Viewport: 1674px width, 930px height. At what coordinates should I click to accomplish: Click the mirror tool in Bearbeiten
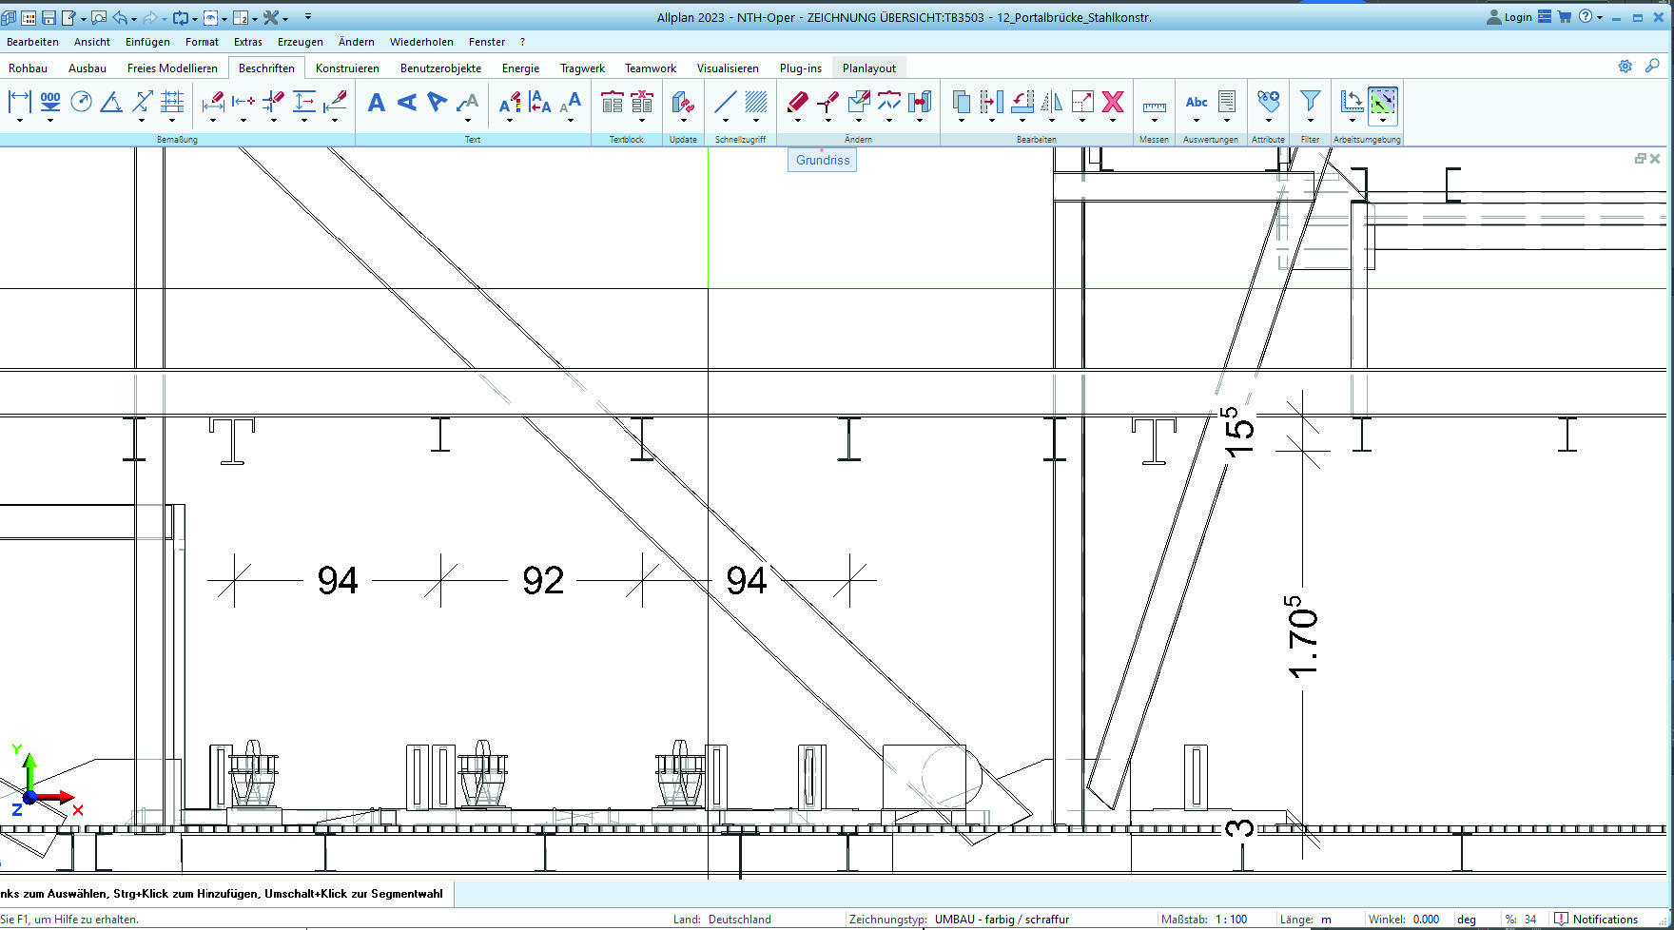[1052, 102]
